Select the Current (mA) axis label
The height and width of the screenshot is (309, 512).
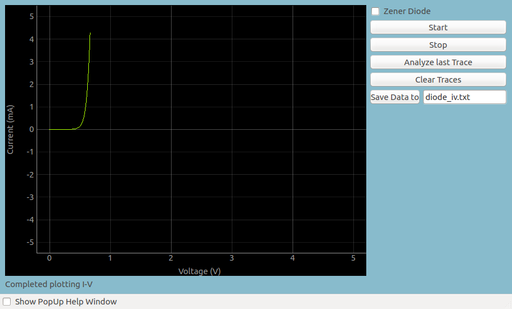point(10,129)
